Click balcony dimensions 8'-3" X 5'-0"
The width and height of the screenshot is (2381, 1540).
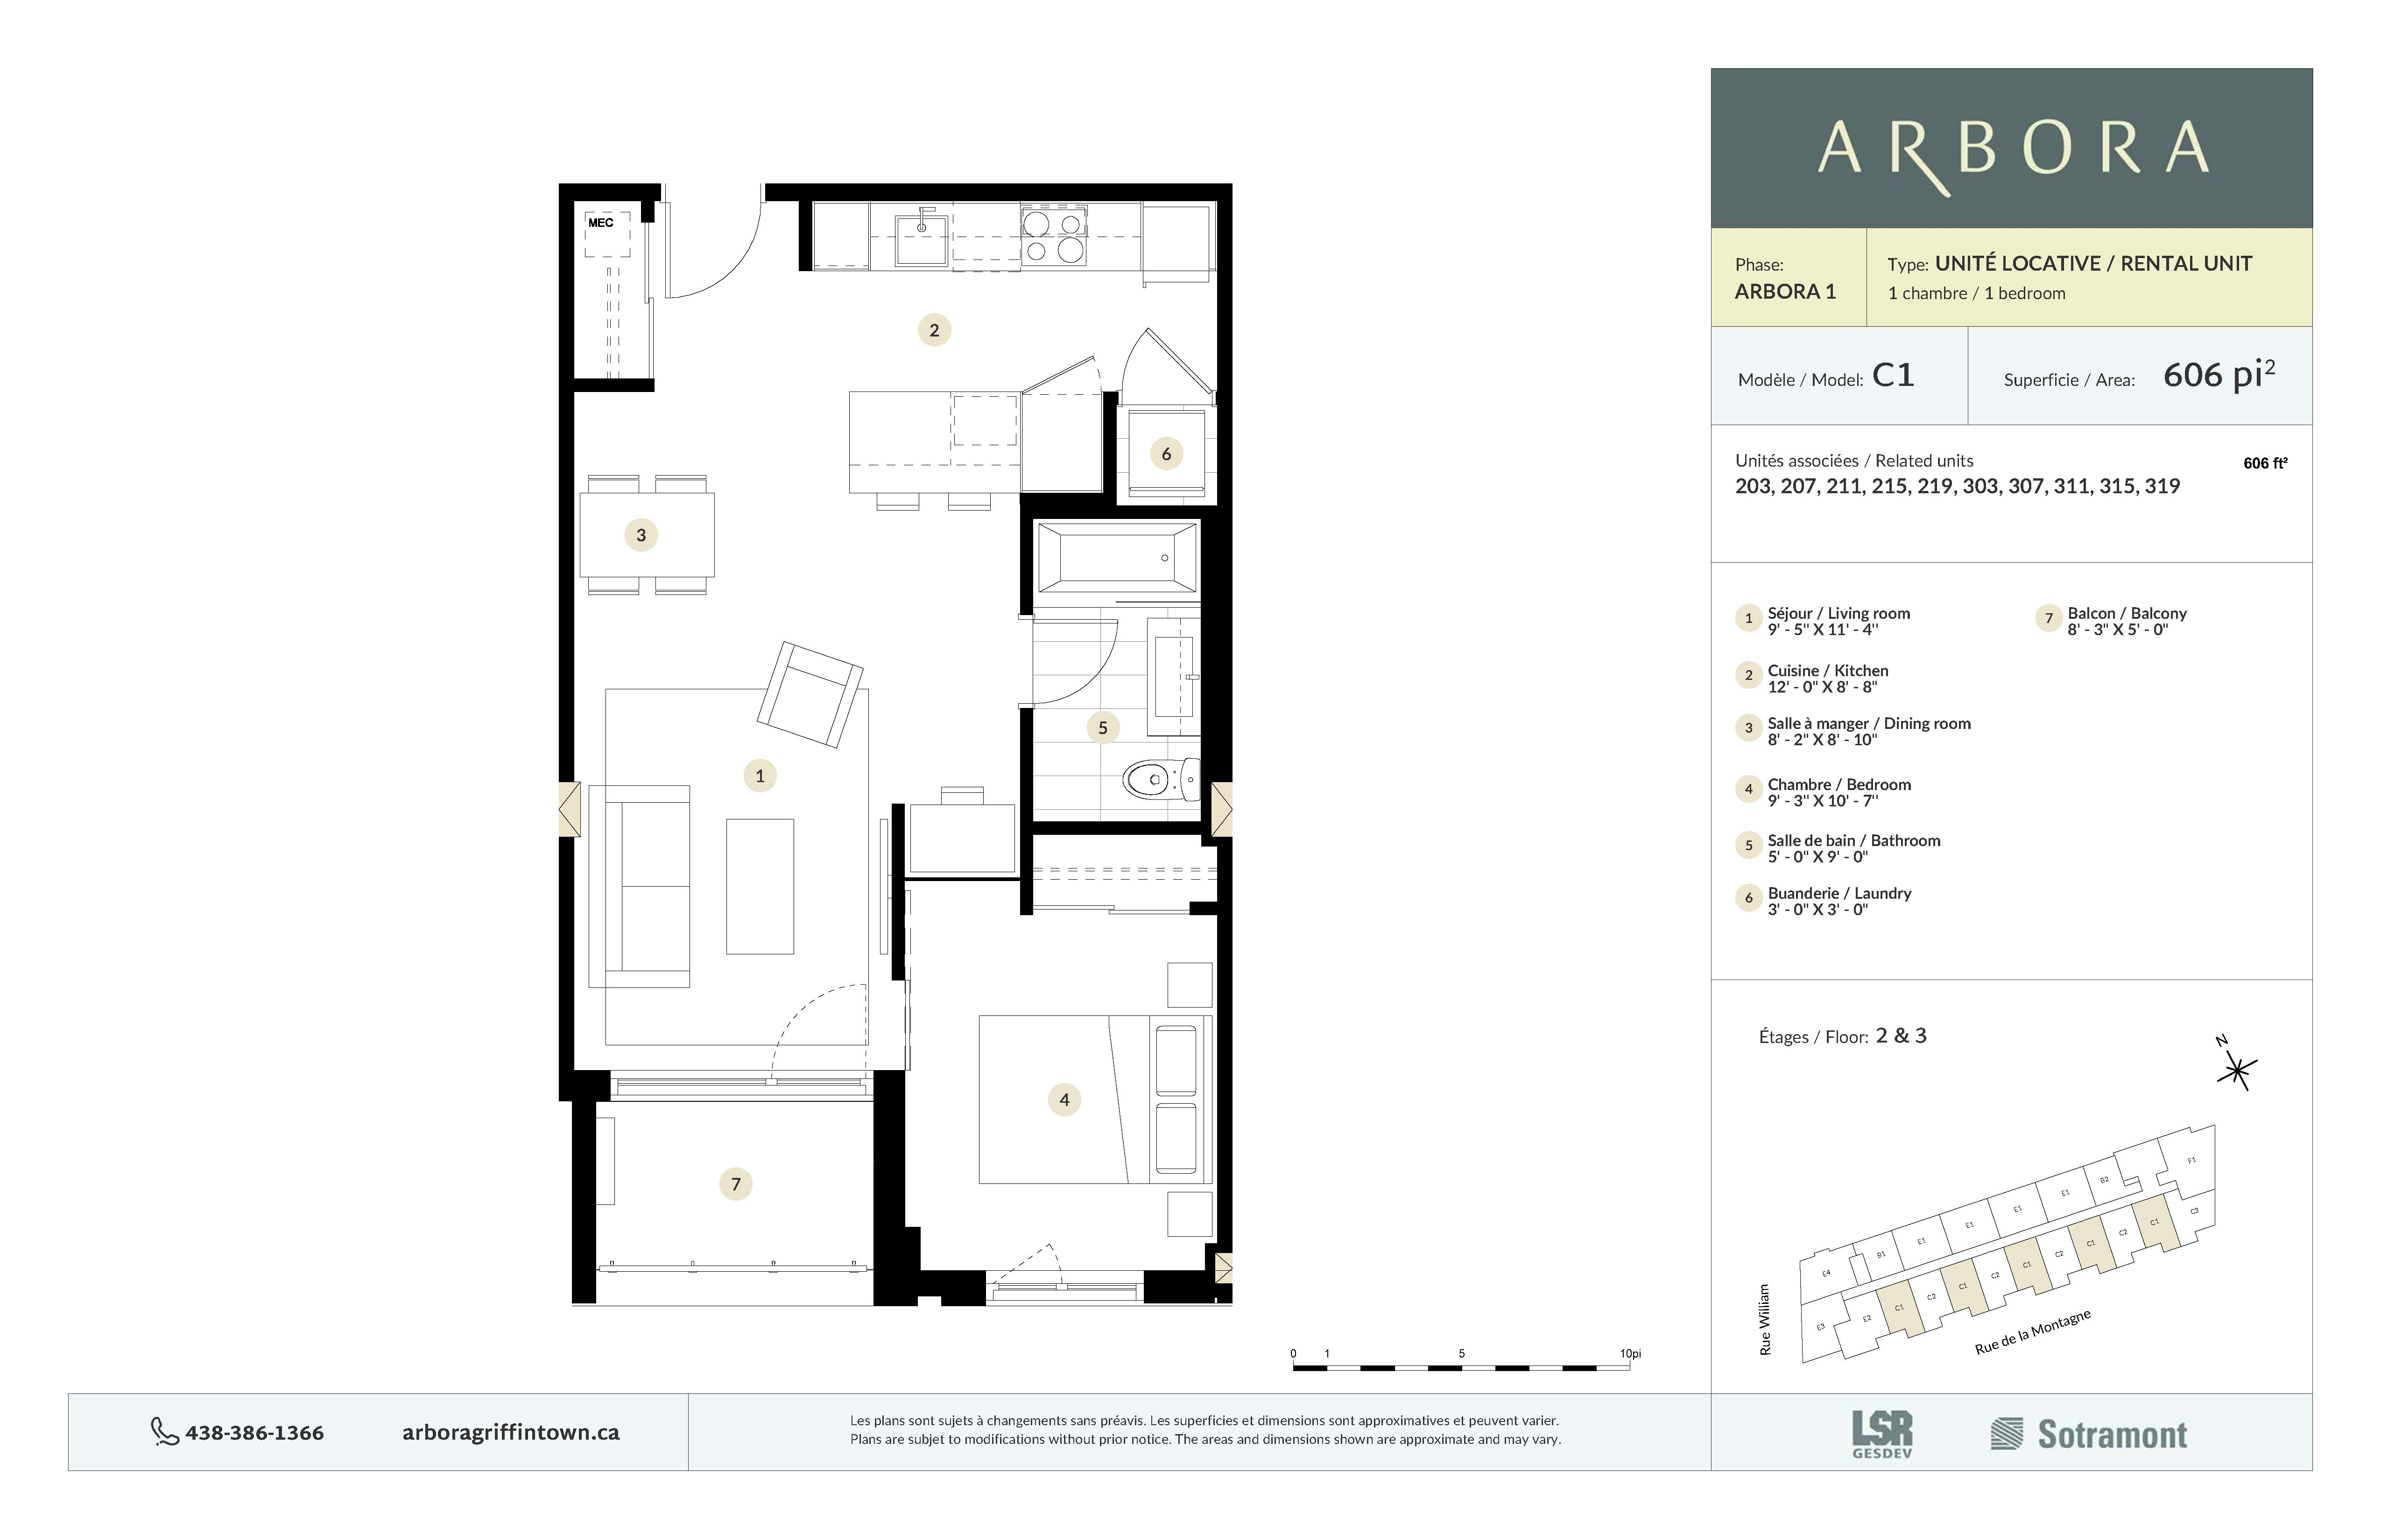click(x=2118, y=630)
